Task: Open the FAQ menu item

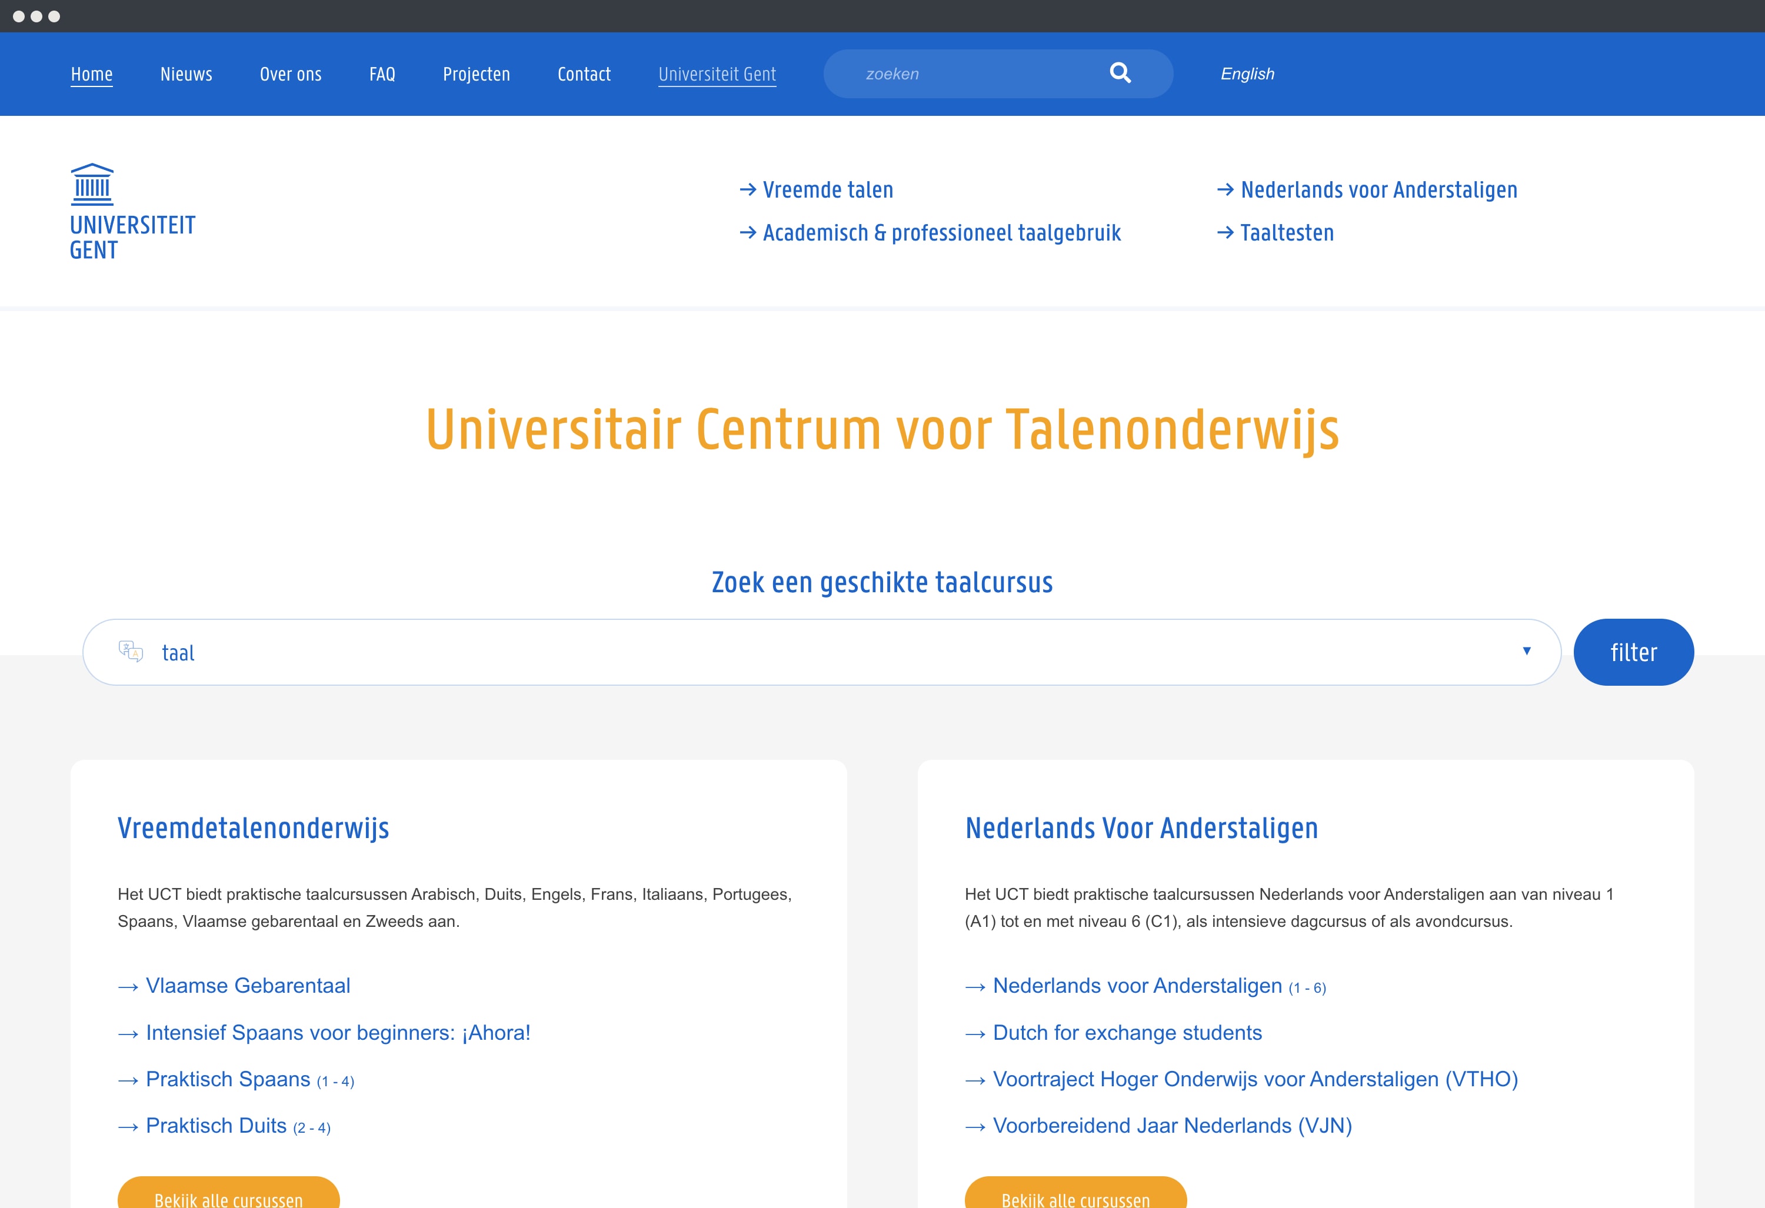Action: (x=382, y=75)
